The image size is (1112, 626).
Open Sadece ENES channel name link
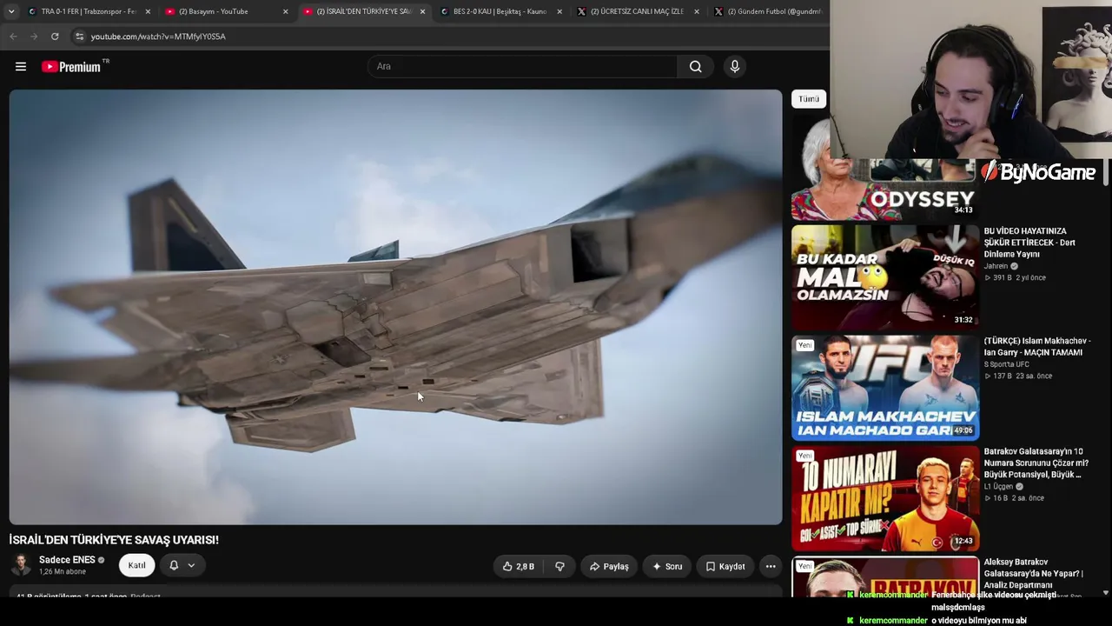(67, 560)
